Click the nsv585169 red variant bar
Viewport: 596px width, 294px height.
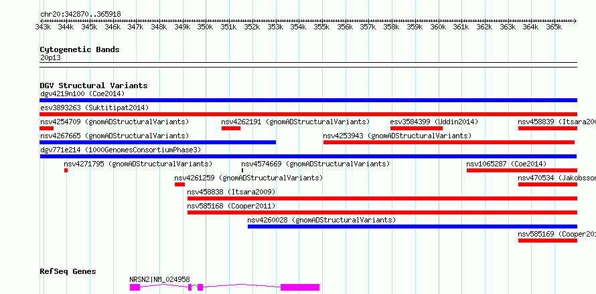[x=548, y=241]
